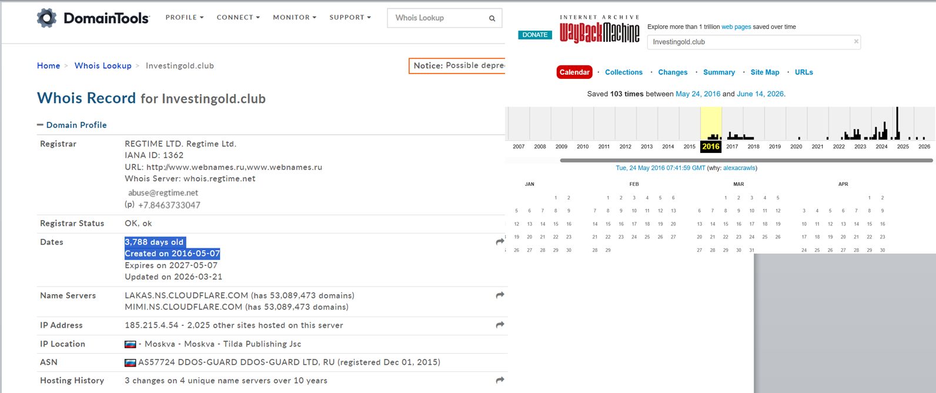
Task: Clear the Wayback search field with X
Action: pyautogui.click(x=856, y=41)
